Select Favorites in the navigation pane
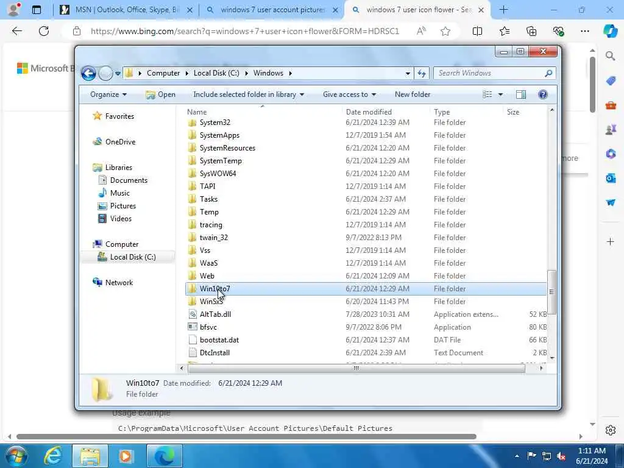The height and width of the screenshot is (468, 624). click(x=113, y=116)
